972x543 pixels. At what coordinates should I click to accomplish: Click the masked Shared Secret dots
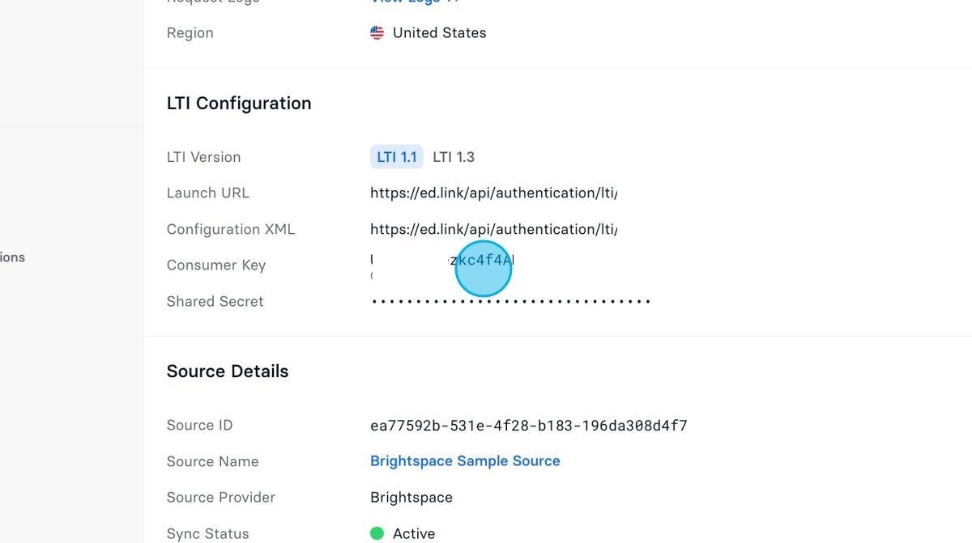(x=510, y=302)
